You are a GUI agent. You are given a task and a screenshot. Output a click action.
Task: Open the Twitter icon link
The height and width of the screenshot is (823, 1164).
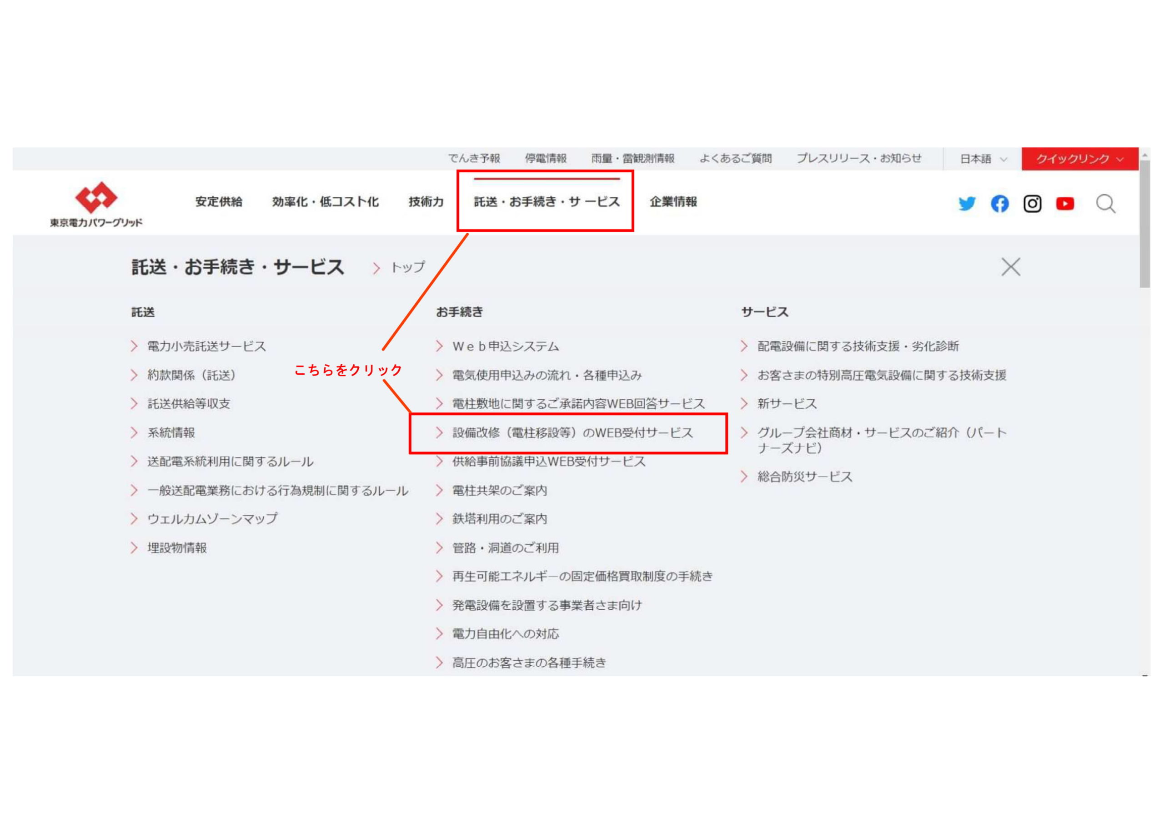[x=967, y=204]
